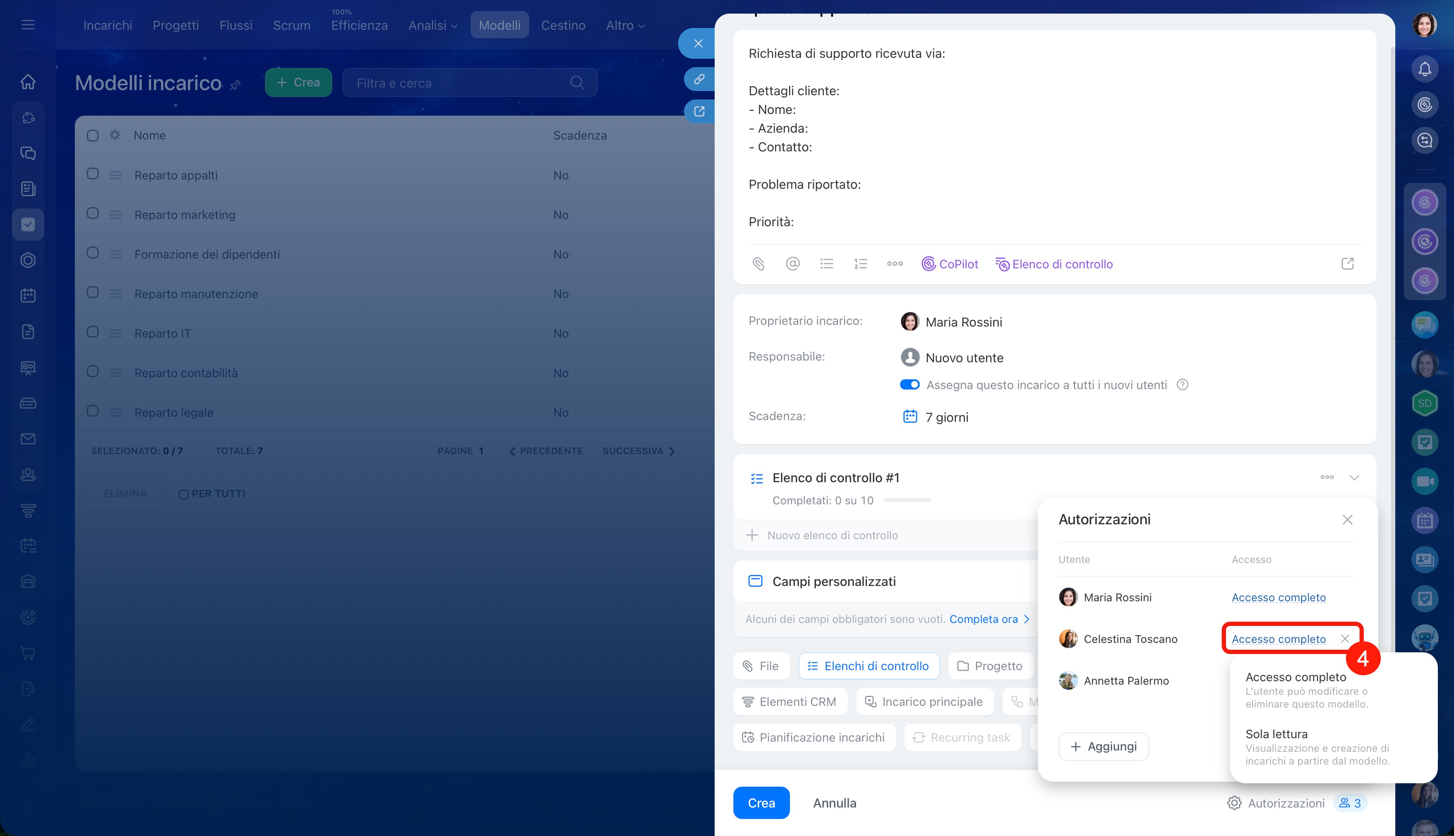The height and width of the screenshot is (836, 1454).
Task: Check the Reparto marketing row checkbox
Action: tap(93, 213)
